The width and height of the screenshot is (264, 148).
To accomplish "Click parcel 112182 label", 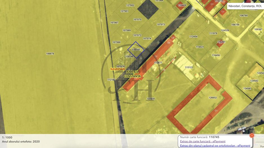I will [x=111, y=80].
